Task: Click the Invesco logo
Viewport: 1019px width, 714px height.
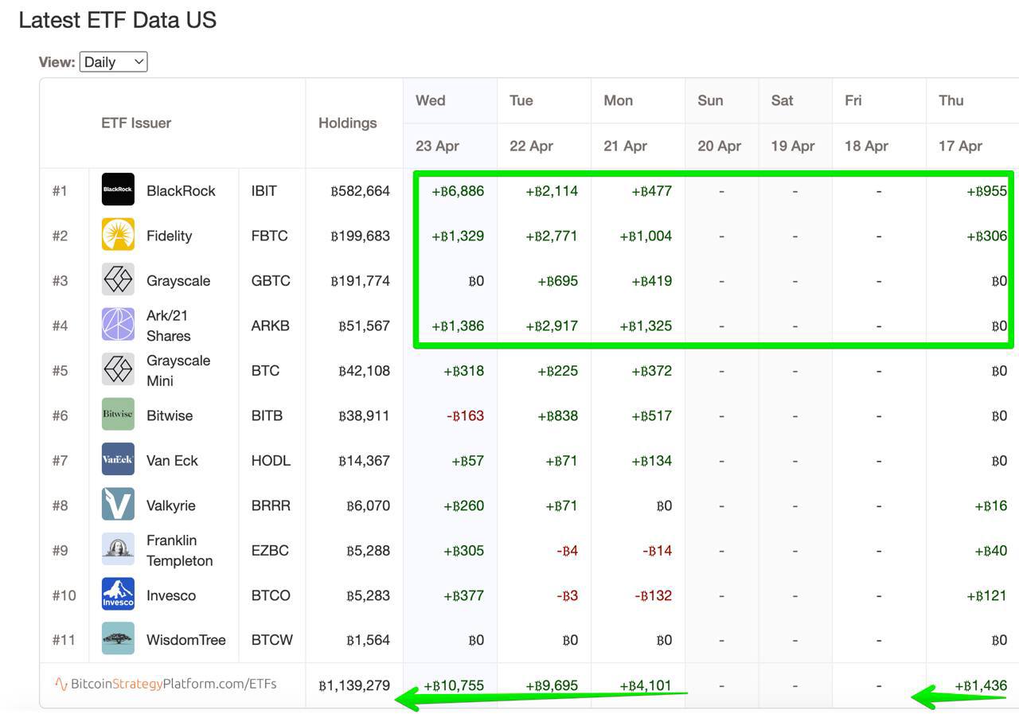Action: (118, 595)
